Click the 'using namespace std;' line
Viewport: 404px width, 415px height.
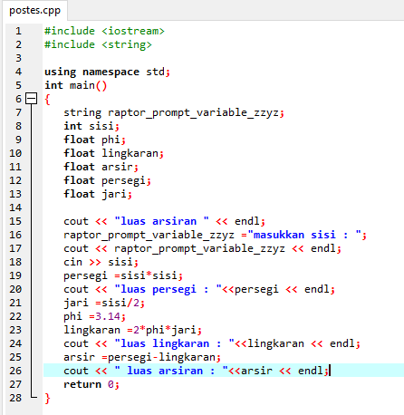(x=108, y=72)
